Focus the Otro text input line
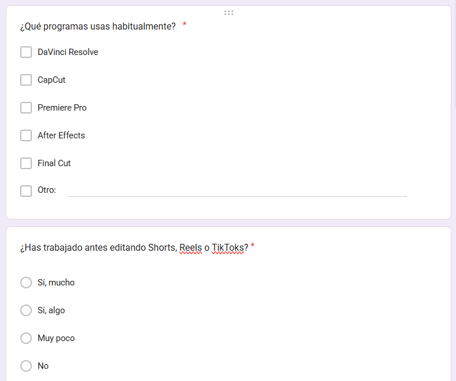The image size is (456, 381). (237, 191)
